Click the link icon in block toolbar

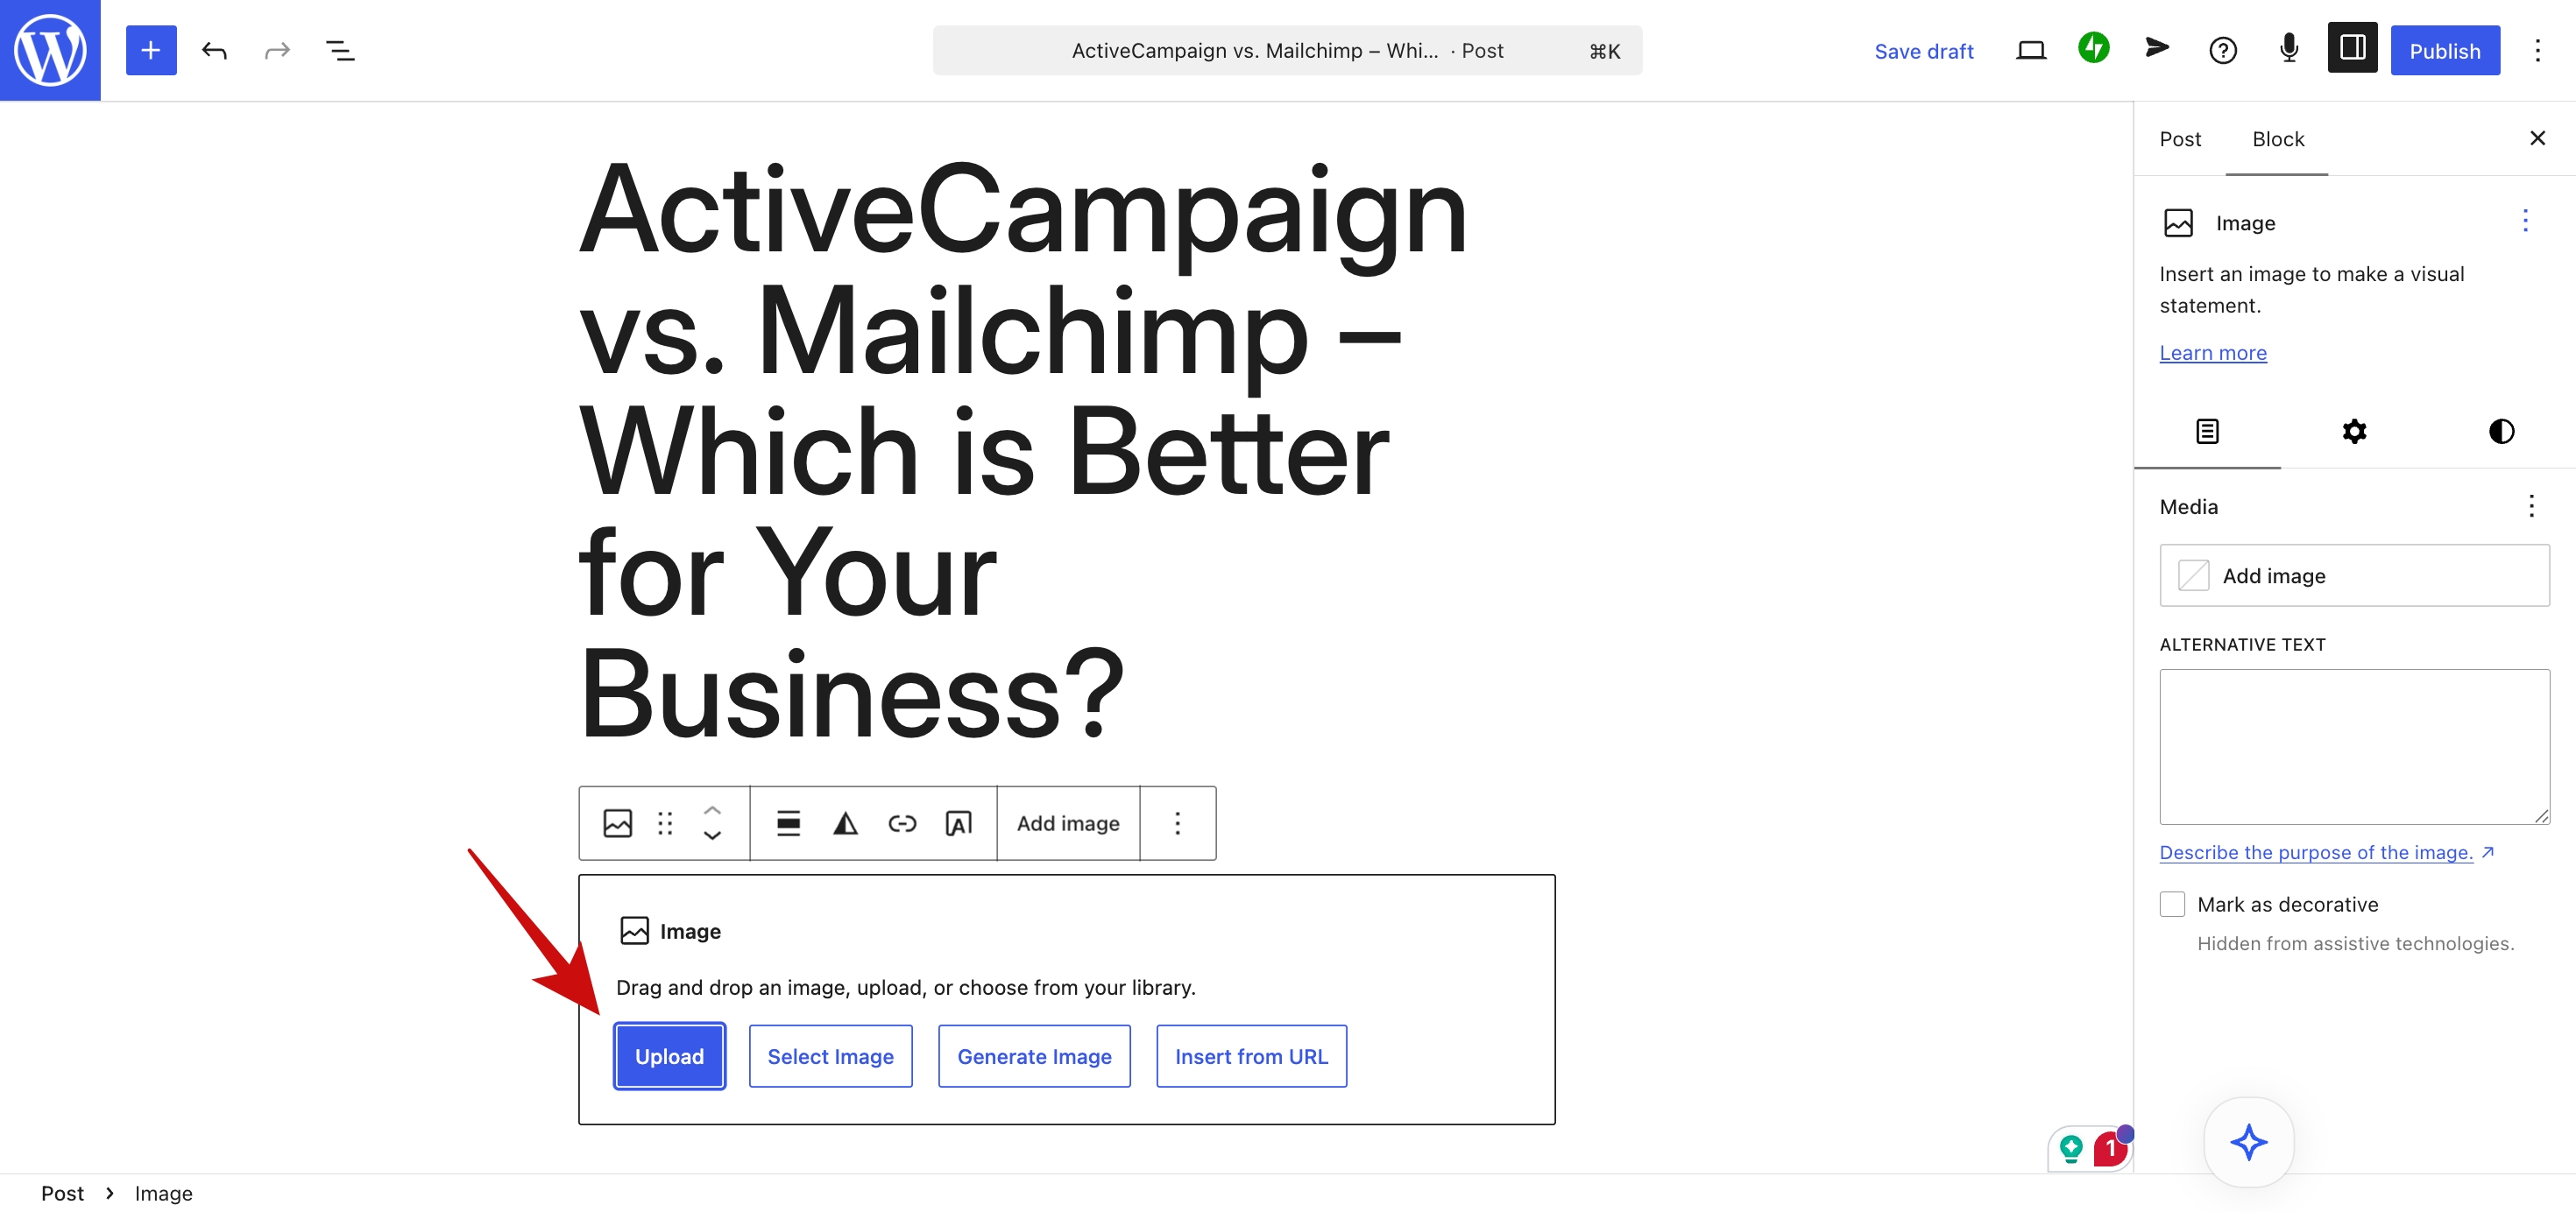(x=902, y=822)
